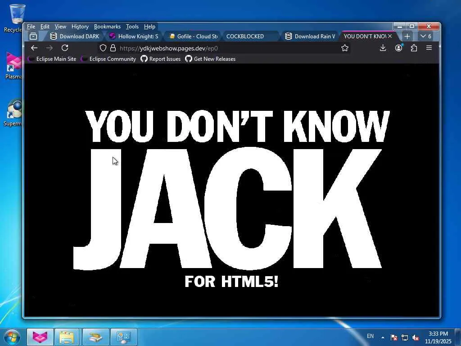Open the Action Center flag icon

(x=394, y=337)
